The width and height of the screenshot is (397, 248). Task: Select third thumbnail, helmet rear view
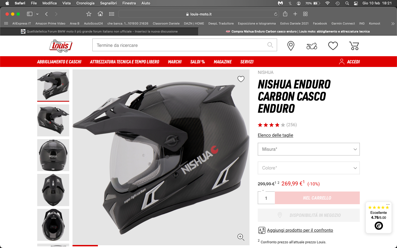coord(53,155)
